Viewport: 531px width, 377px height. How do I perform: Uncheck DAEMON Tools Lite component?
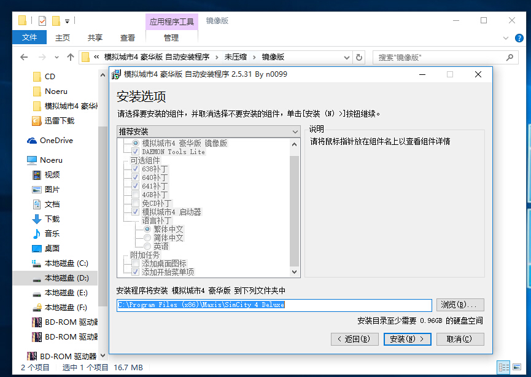click(x=136, y=152)
